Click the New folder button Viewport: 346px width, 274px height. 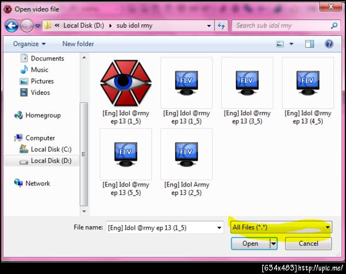(78, 44)
